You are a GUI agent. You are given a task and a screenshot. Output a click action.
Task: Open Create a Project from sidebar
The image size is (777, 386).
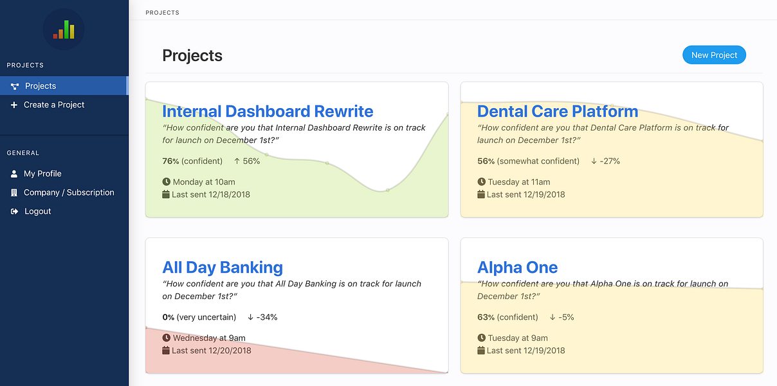(x=54, y=105)
